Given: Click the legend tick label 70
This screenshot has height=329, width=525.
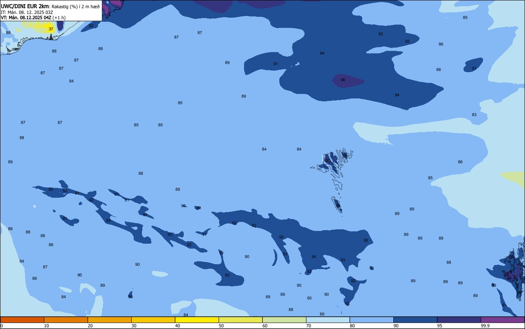Looking at the screenshot, I should (x=309, y=326).
